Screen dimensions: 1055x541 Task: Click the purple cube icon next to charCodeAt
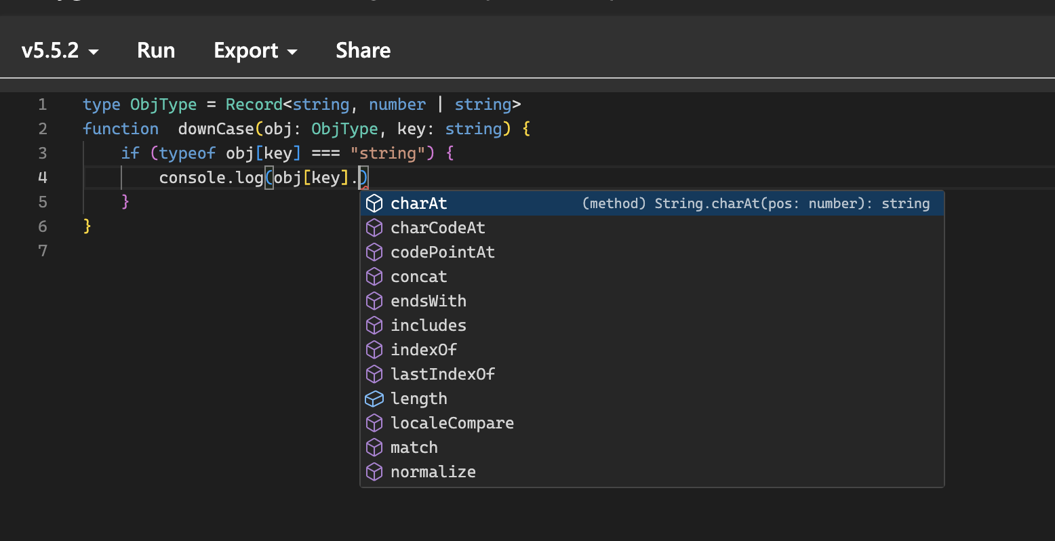374,227
